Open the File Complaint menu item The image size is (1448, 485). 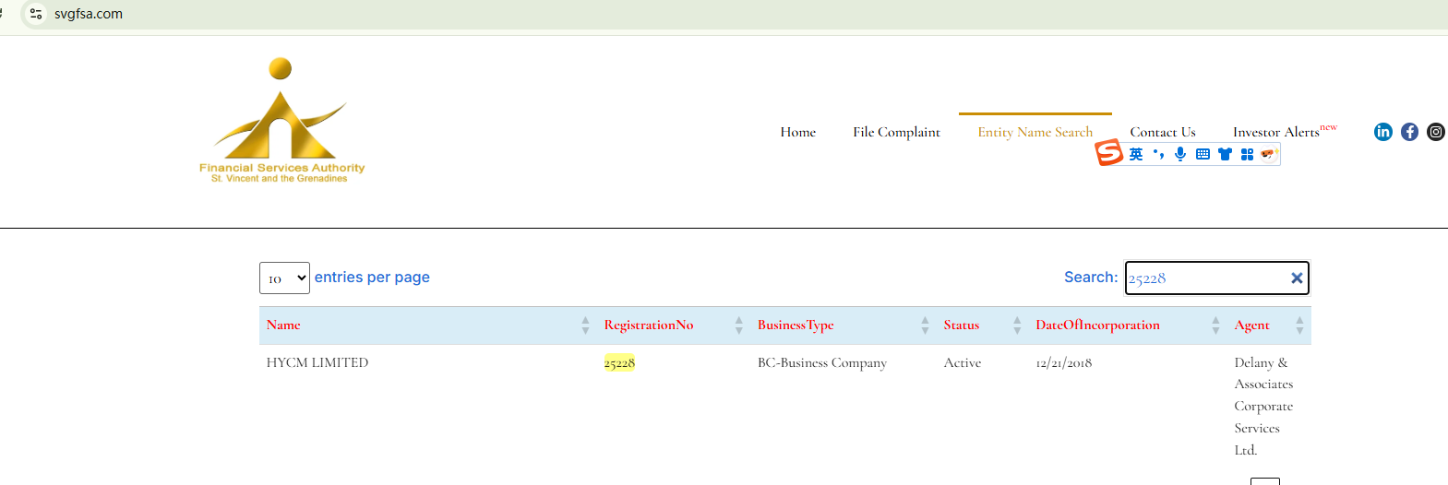[896, 132]
